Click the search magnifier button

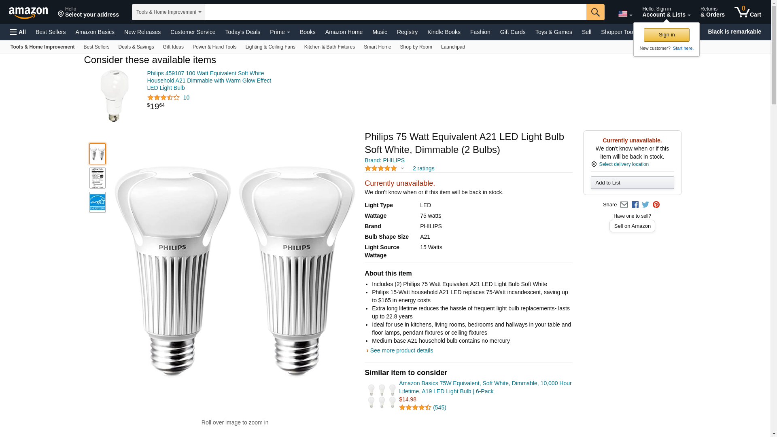595,12
